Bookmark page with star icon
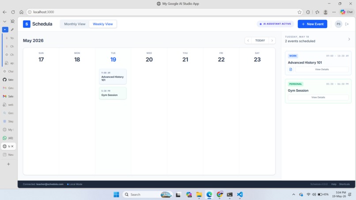Viewport: 356px width, 200px height. [x=299, y=12]
